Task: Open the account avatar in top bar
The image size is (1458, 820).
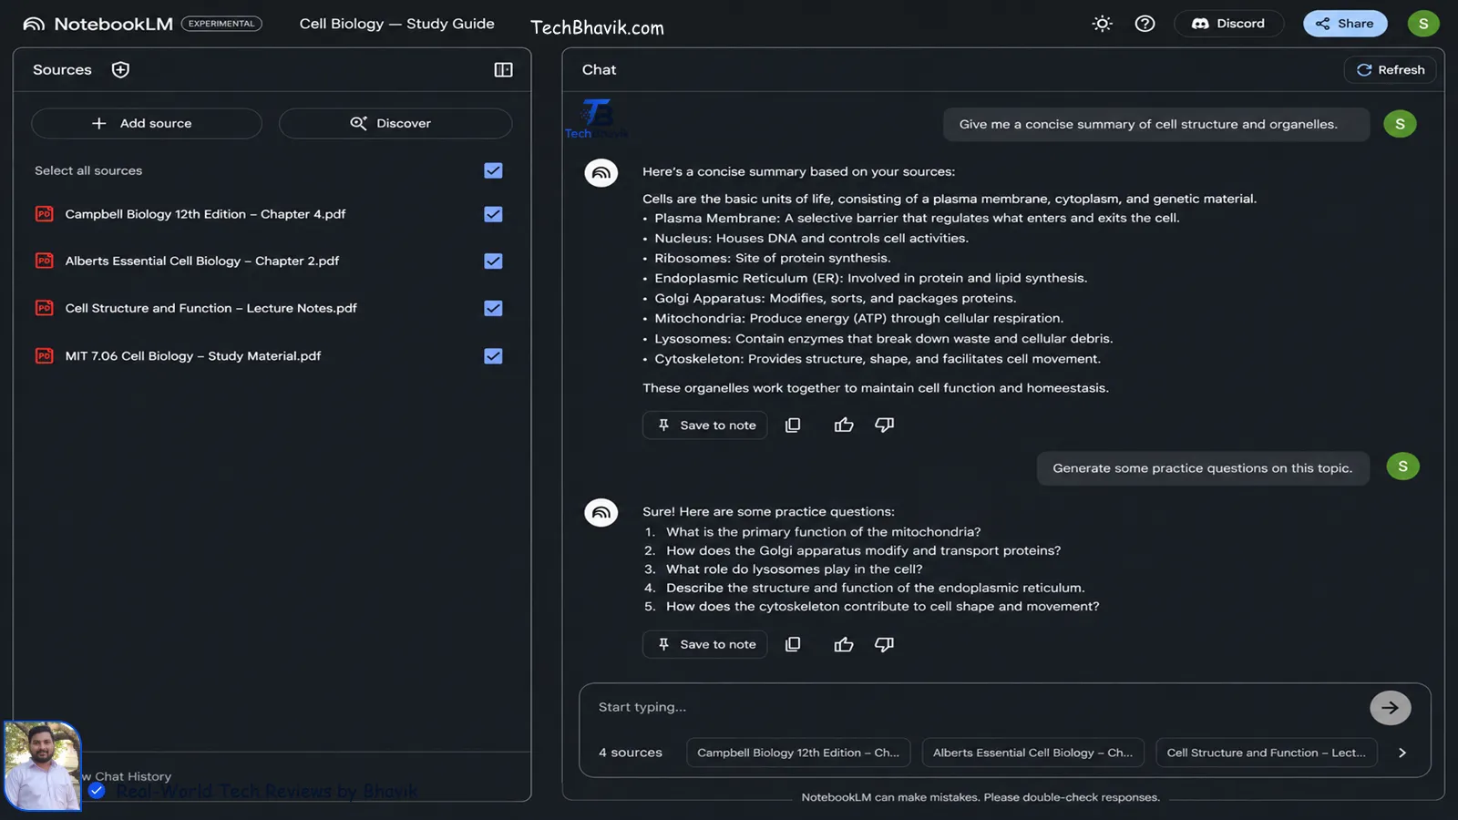Action: [1423, 24]
